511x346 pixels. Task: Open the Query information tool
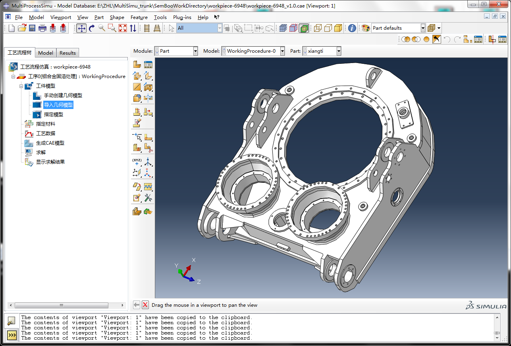[352, 28]
